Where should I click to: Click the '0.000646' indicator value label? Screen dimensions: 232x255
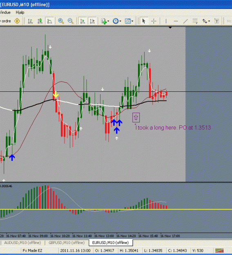tap(6, 186)
